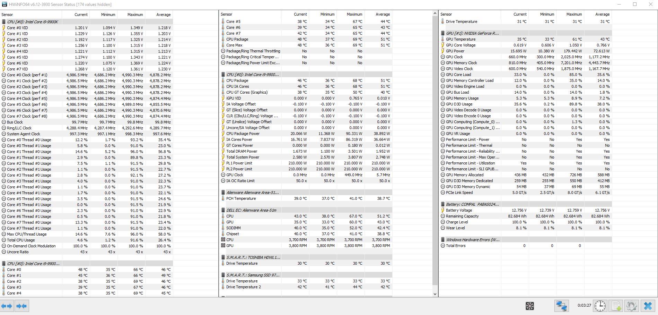
Task: Reset the elapsed time clock button
Action: pyautogui.click(x=600, y=306)
